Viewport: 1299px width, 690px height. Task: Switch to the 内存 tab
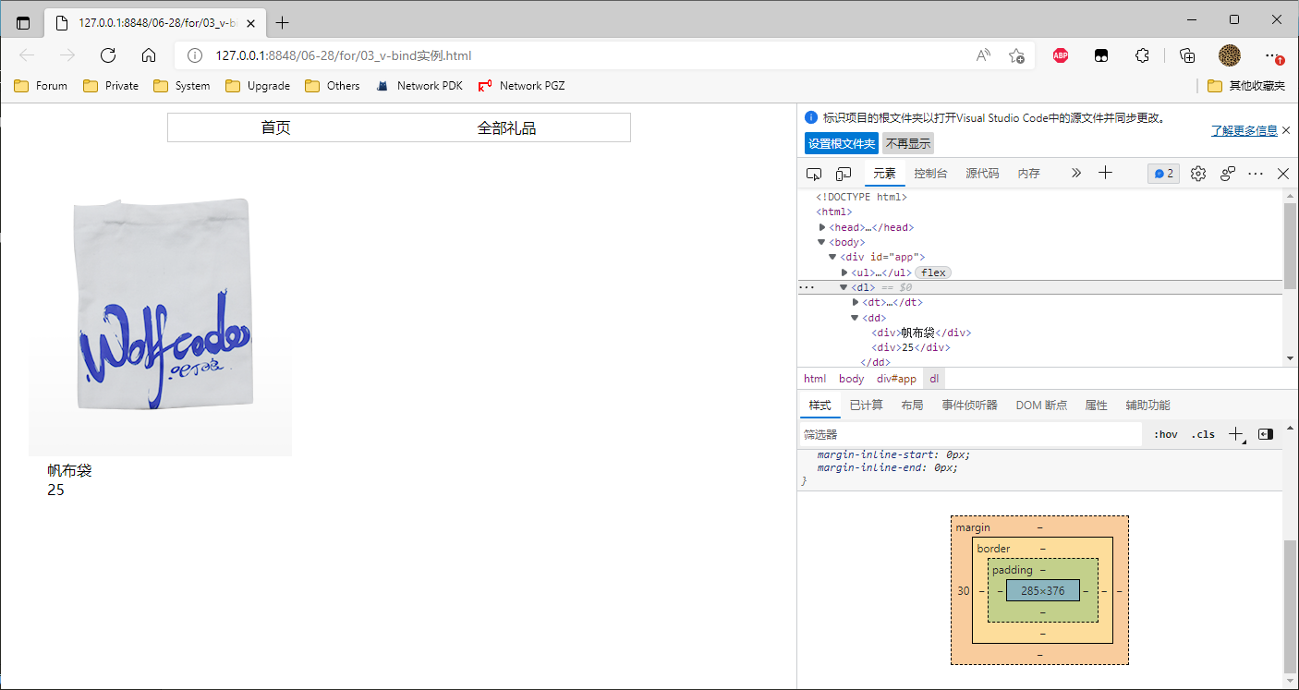click(1028, 174)
